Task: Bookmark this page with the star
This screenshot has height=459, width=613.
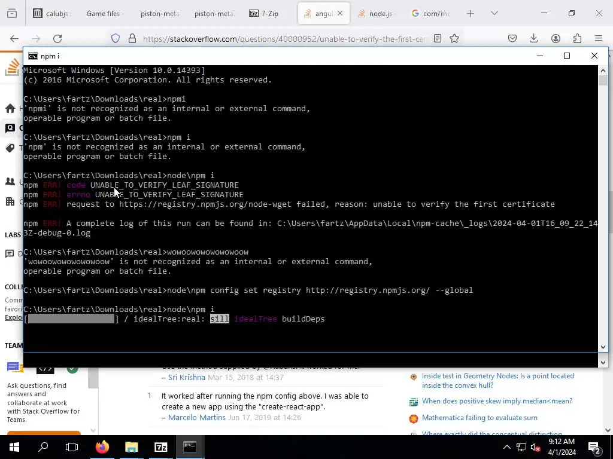Action: click(454, 38)
